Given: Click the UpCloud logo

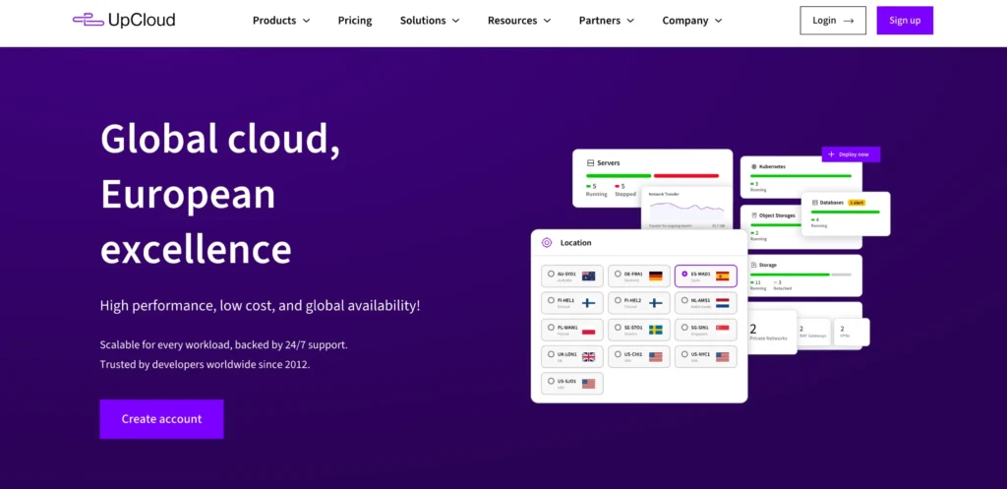Looking at the screenshot, I should [x=124, y=20].
